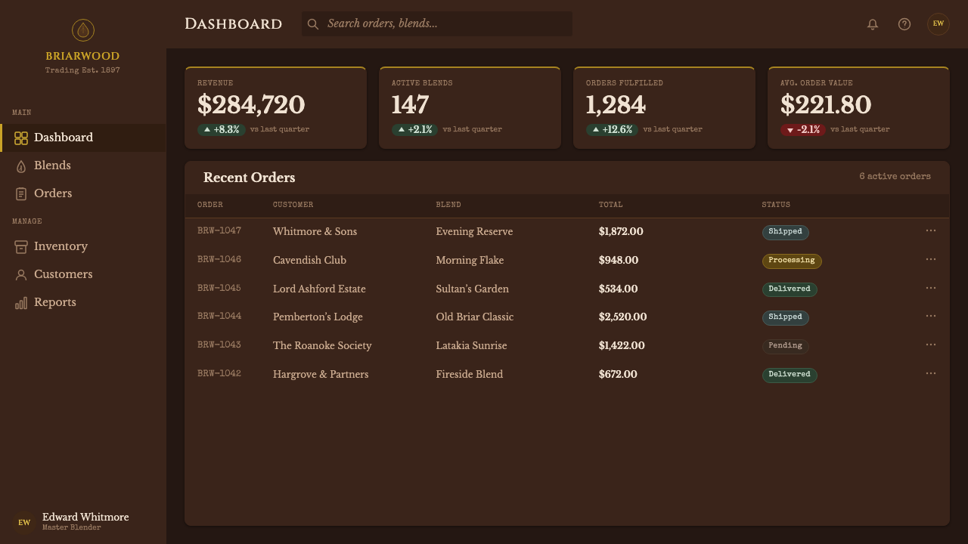Open the notifications bell icon

[x=873, y=24]
